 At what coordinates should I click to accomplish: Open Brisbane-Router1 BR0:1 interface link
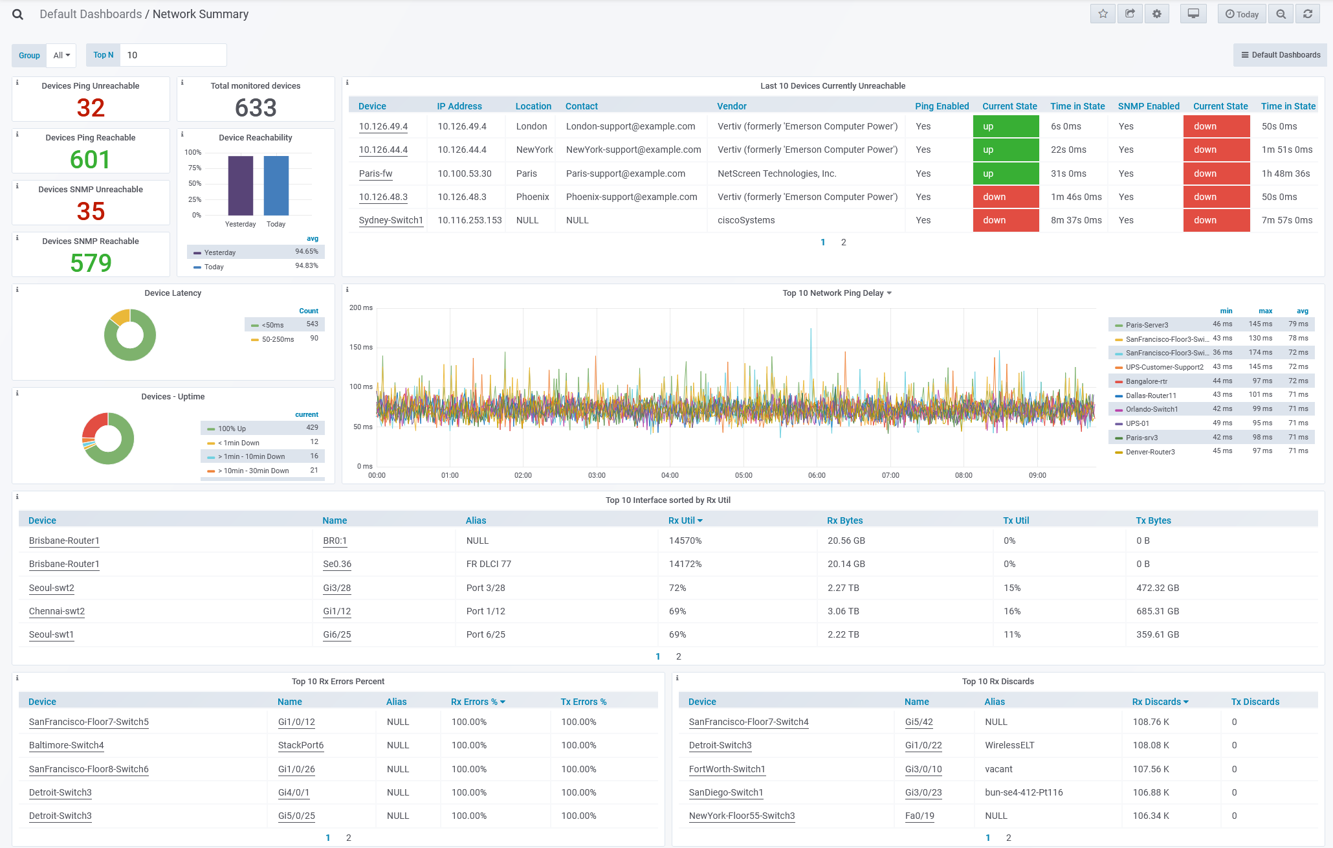[x=335, y=541]
